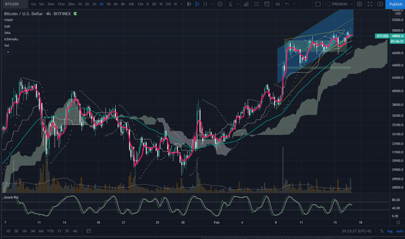
Task: Select daily D interval
Action: pos(147,4)
